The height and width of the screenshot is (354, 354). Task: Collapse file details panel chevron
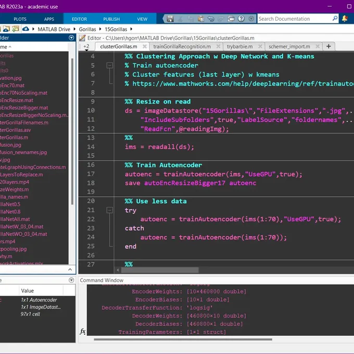[x=70, y=270]
